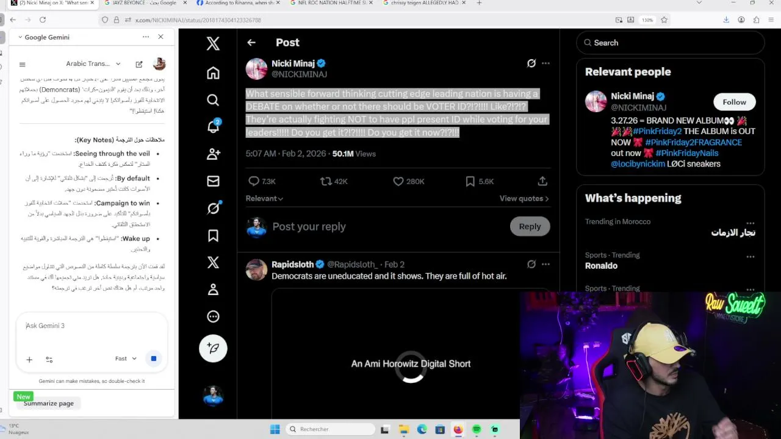This screenshot has width=781, height=439.
Task: Open Spotify from the taskbar
Action: pyautogui.click(x=477, y=429)
